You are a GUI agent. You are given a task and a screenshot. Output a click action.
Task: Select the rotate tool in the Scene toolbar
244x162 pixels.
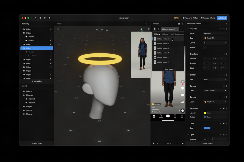pyautogui.click(x=102, y=30)
